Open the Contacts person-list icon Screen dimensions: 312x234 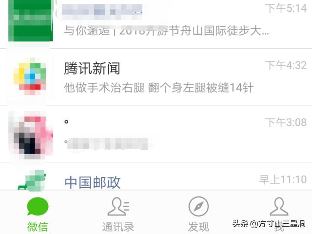118,207
